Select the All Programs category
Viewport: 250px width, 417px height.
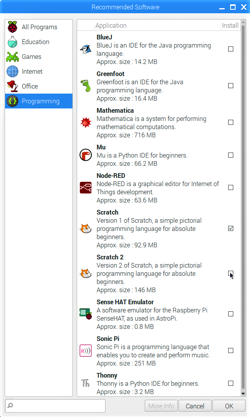[39, 27]
